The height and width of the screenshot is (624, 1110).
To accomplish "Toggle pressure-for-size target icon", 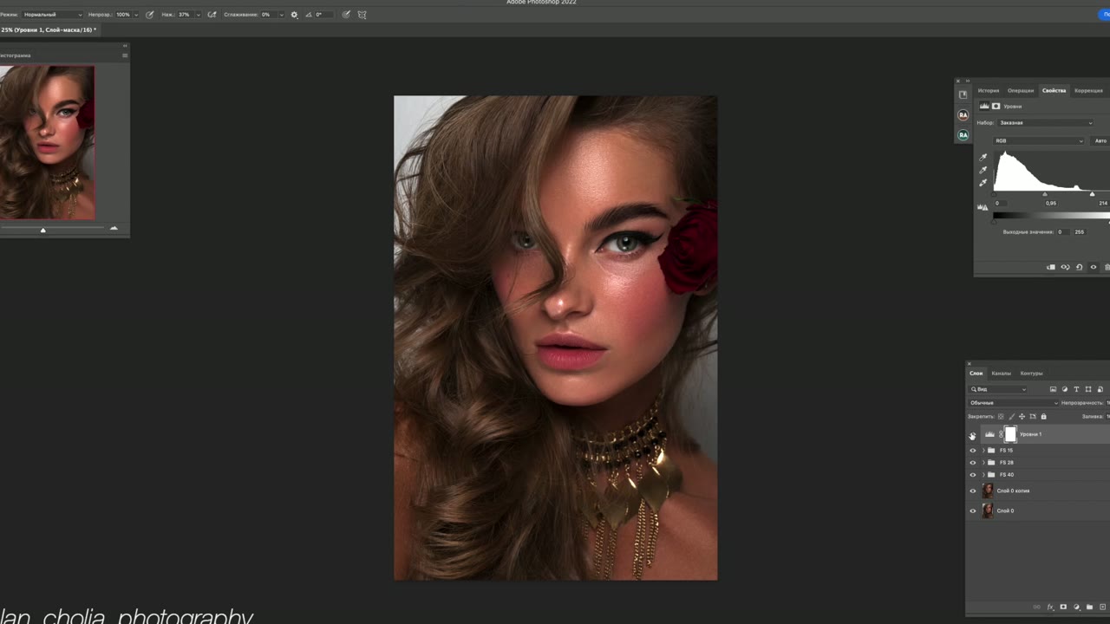I will pos(347,15).
